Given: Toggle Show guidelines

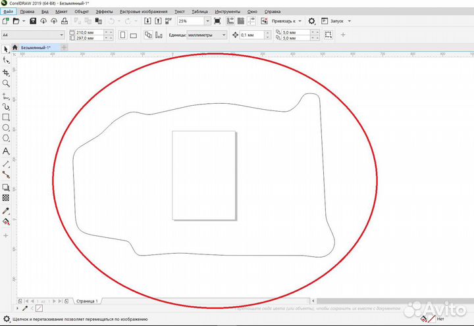Looking at the screenshot, I should coord(251,21).
